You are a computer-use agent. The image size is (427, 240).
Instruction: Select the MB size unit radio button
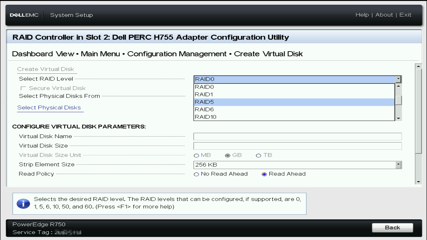pos(196,156)
